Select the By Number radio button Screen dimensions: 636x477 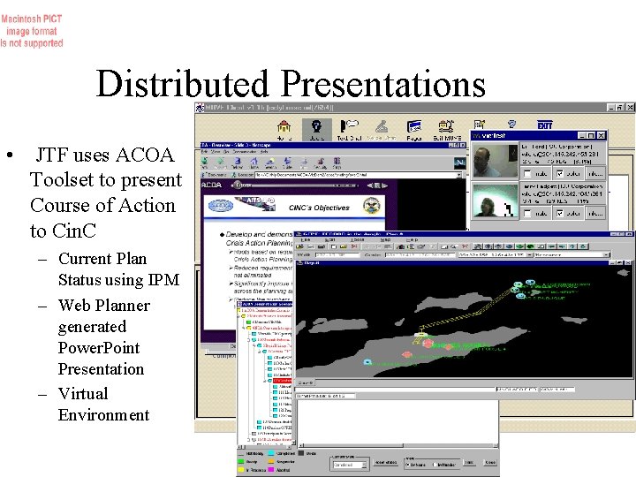pos(435,465)
